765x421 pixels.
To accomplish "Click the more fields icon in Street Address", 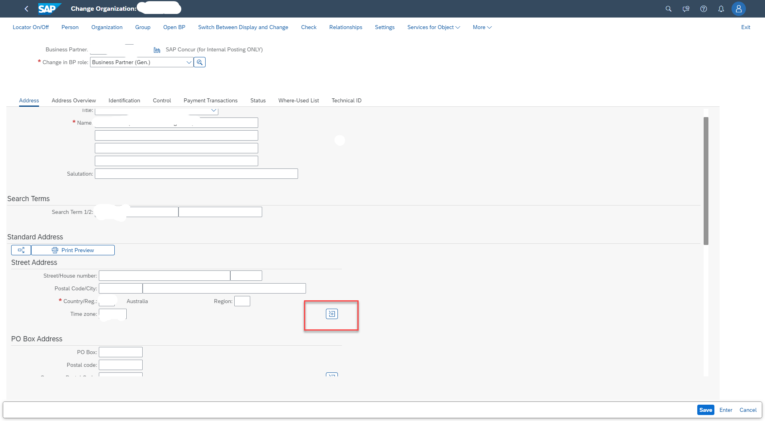I will tap(332, 314).
